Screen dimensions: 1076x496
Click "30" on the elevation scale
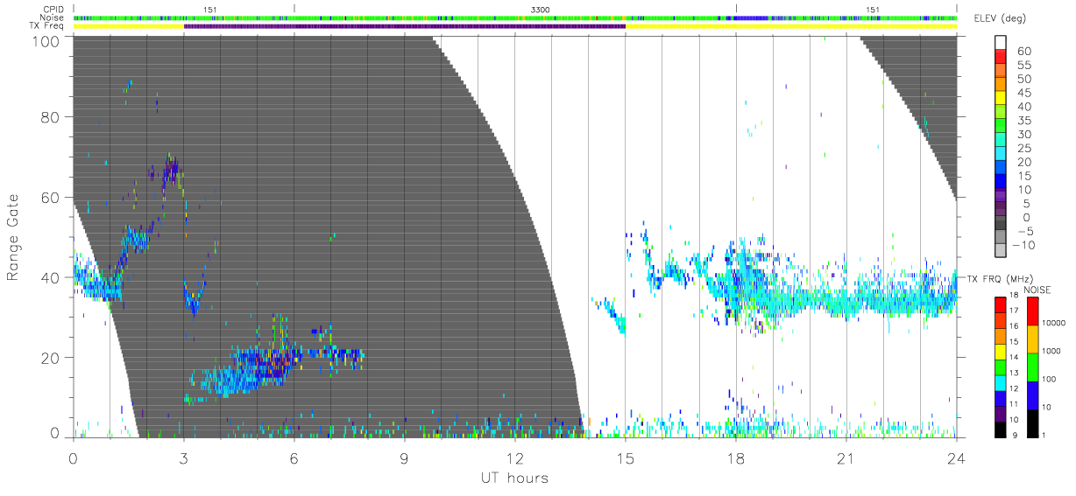pyautogui.click(x=1024, y=135)
